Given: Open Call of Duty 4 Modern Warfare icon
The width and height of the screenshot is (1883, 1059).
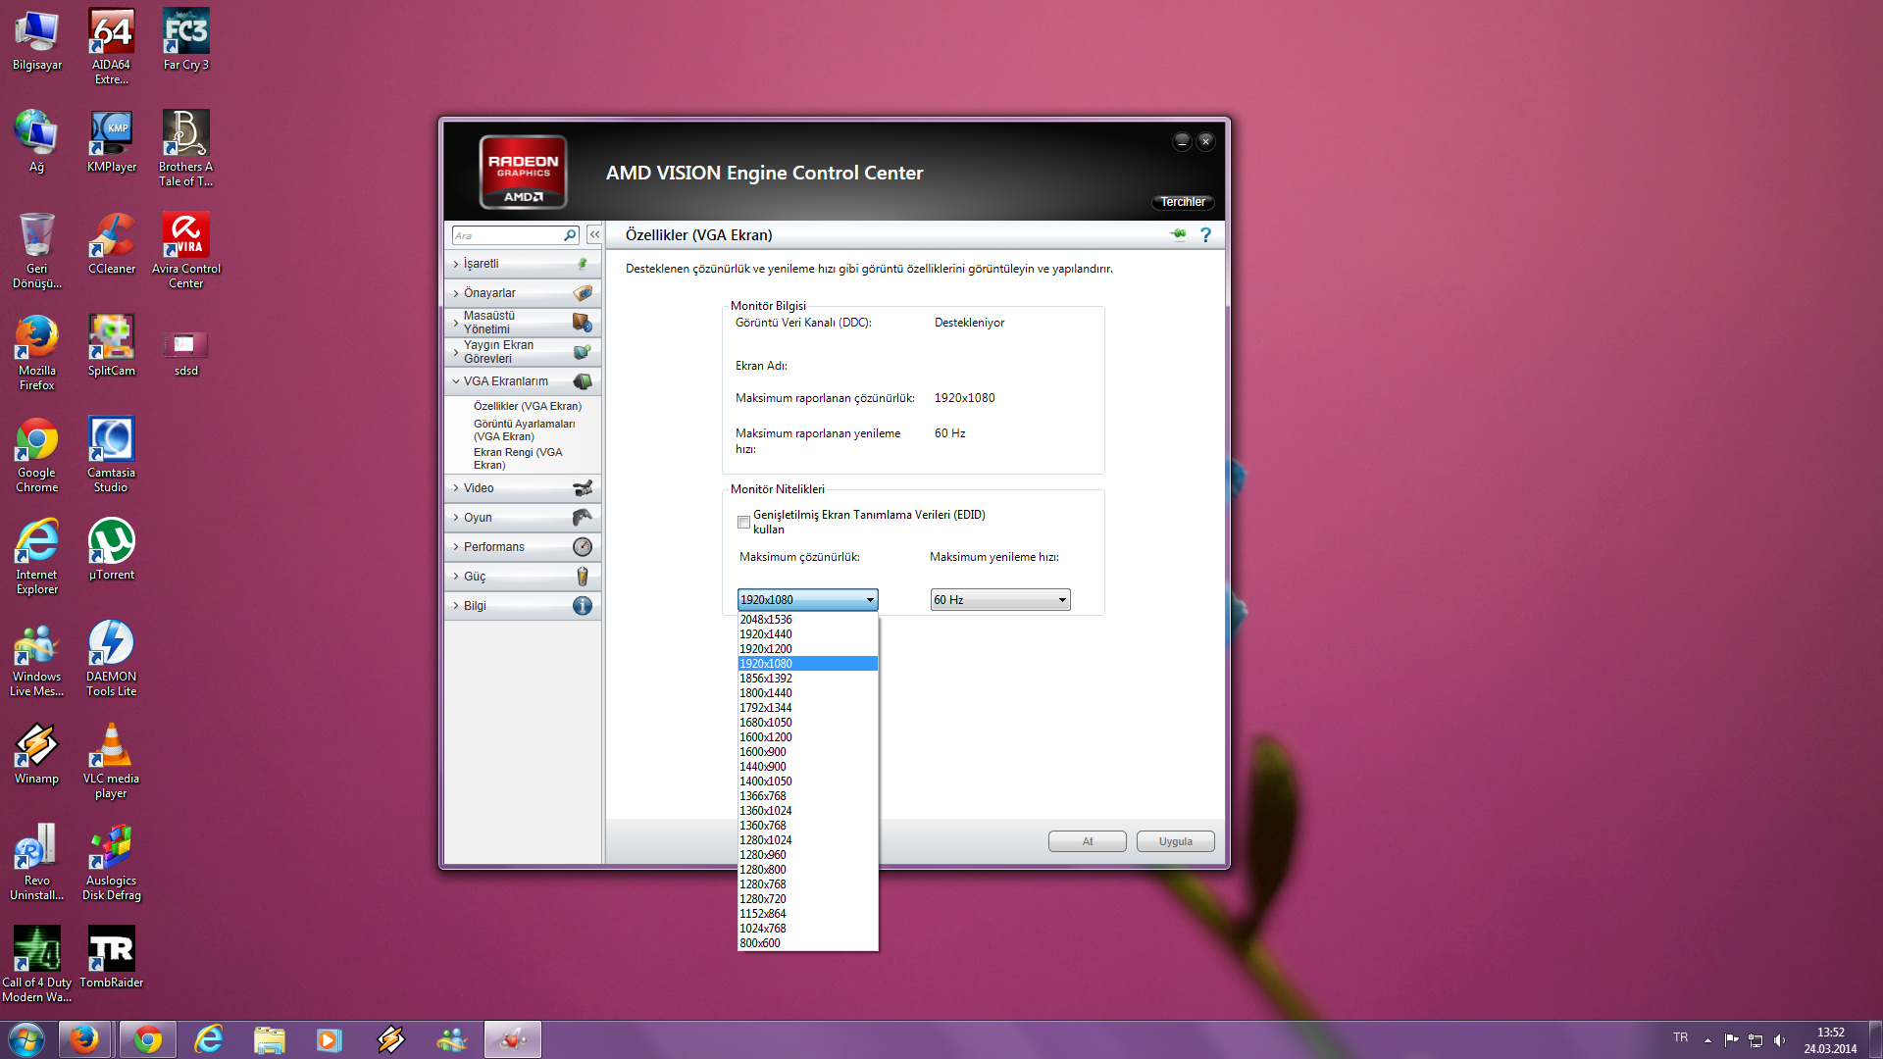Looking at the screenshot, I should [36, 965].
